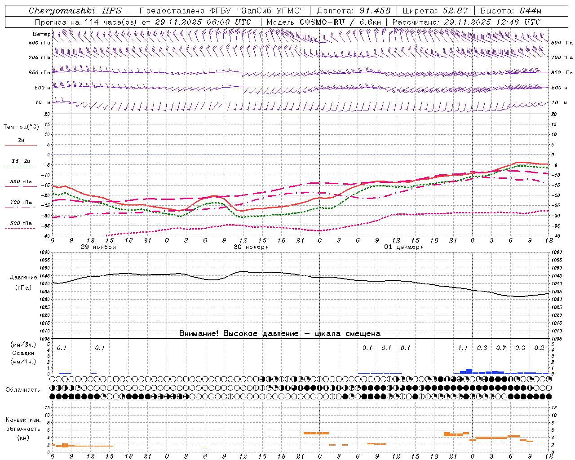Click the 'Облачность' cloud cover label
The image size is (575, 460).
point(23,389)
